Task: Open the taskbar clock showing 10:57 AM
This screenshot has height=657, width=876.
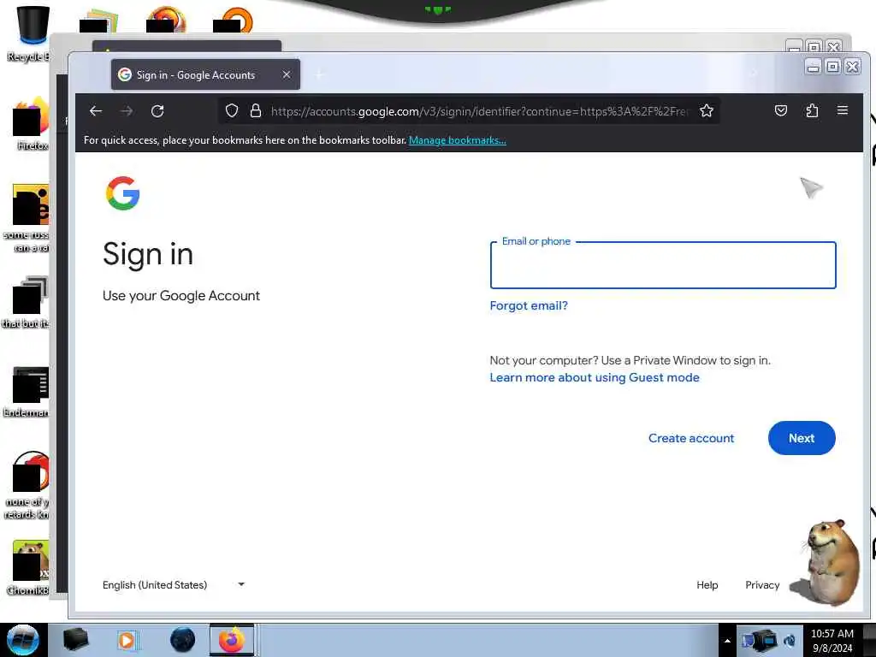Action: (x=832, y=641)
